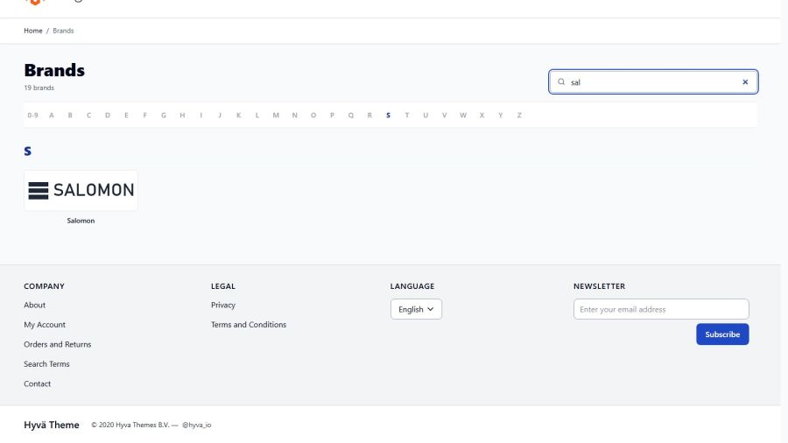Filter brands by letter O
The width and height of the screenshot is (788, 443).
click(313, 115)
